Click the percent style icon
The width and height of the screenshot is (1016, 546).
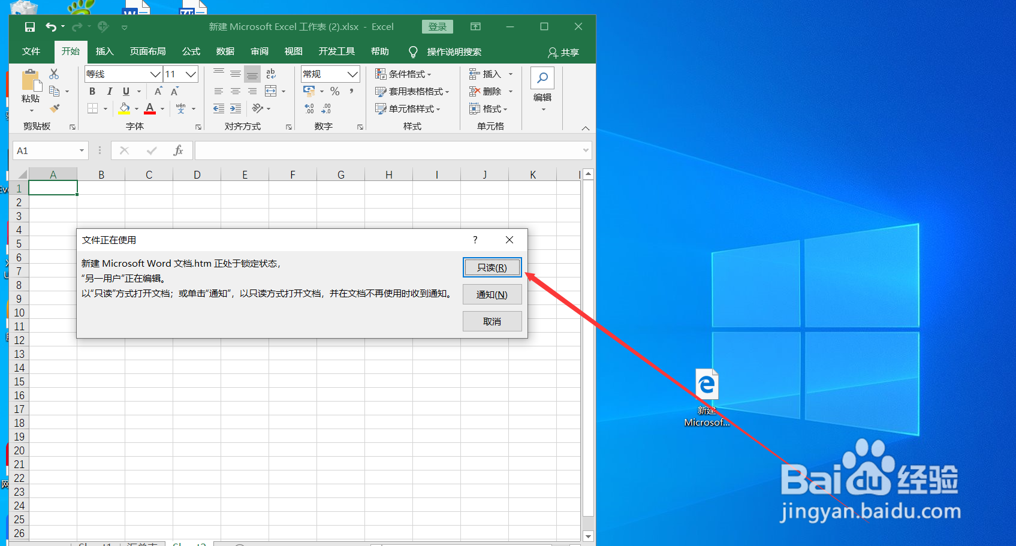point(334,91)
